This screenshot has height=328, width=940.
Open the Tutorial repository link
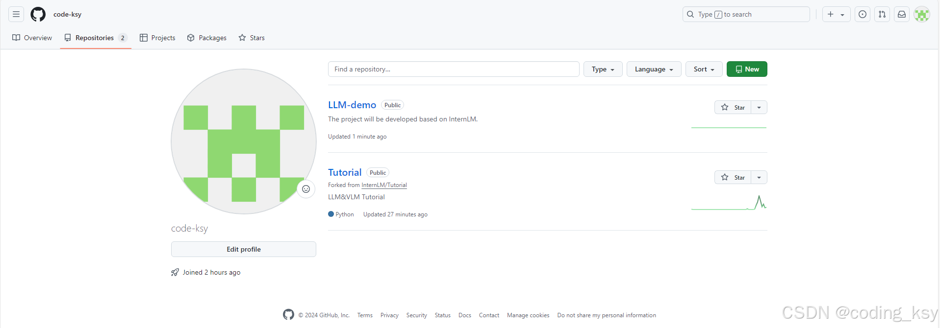[x=345, y=172]
